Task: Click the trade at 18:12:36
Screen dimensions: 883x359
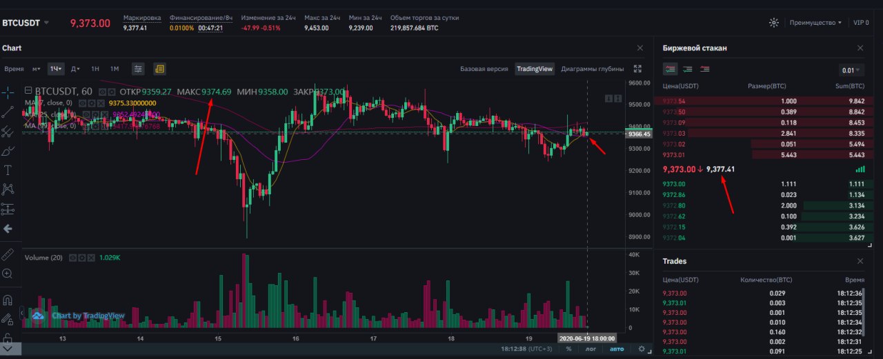Action: click(x=764, y=293)
